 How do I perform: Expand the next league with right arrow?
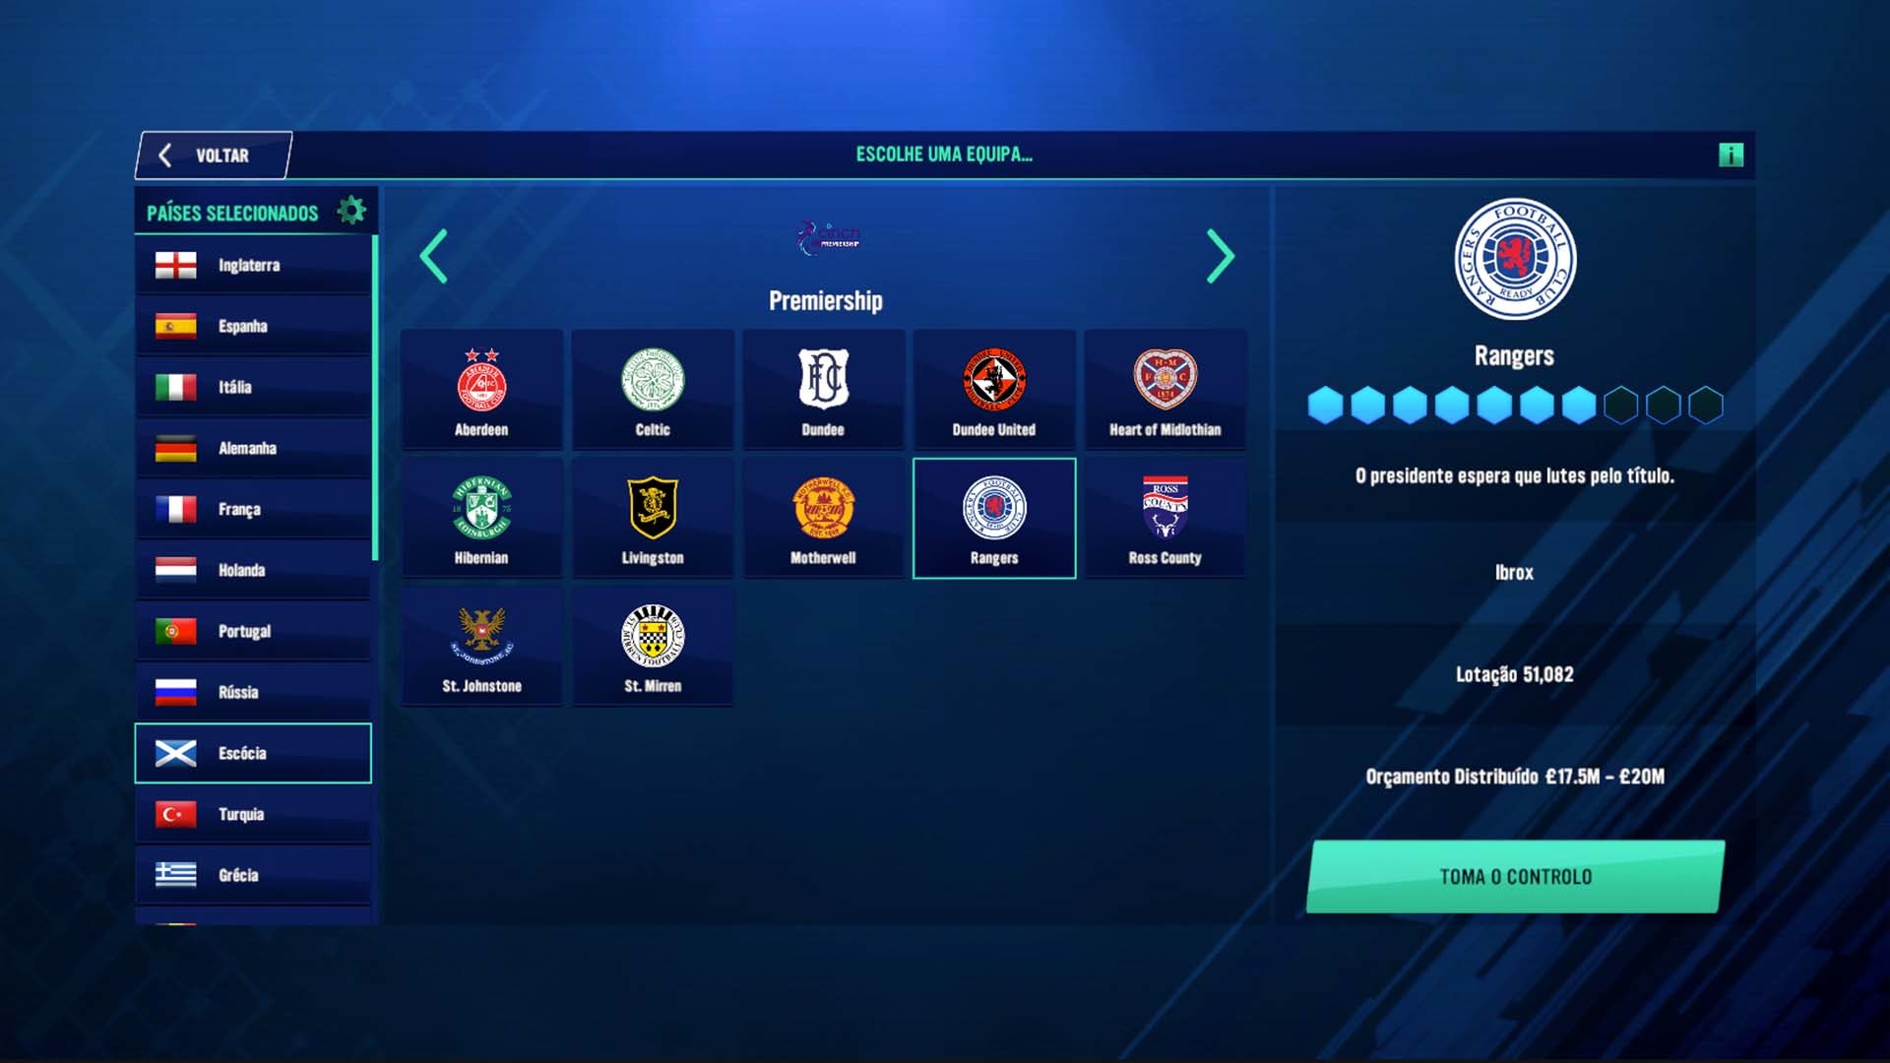(x=1217, y=254)
